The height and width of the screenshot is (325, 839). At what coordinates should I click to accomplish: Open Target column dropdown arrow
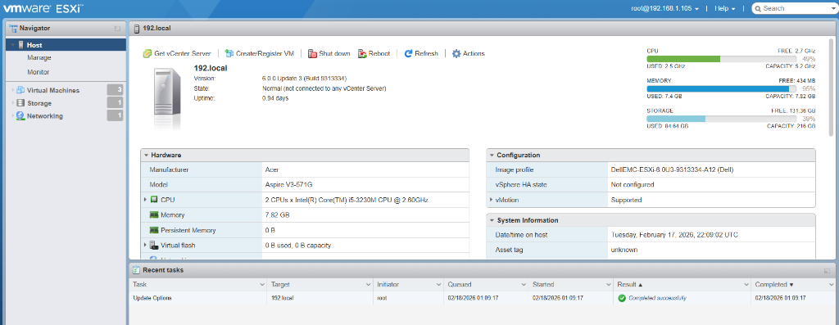(368, 284)
